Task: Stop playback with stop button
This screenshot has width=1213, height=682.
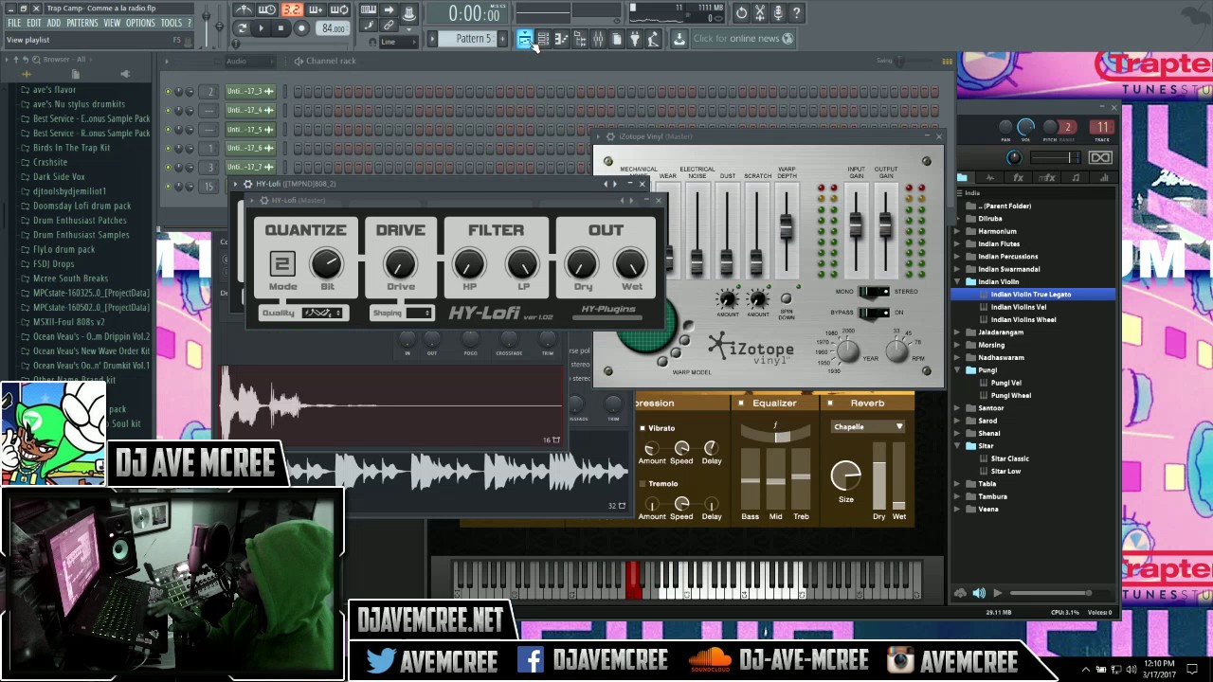Action: 281,28
